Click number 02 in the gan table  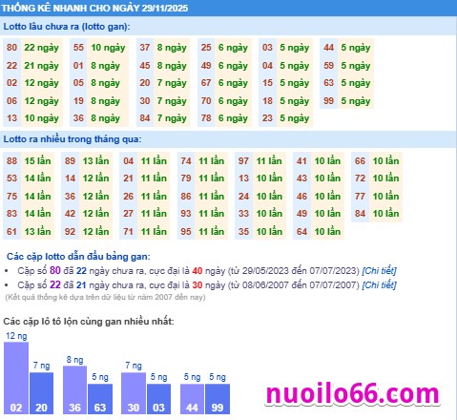[x=11, y=83]
